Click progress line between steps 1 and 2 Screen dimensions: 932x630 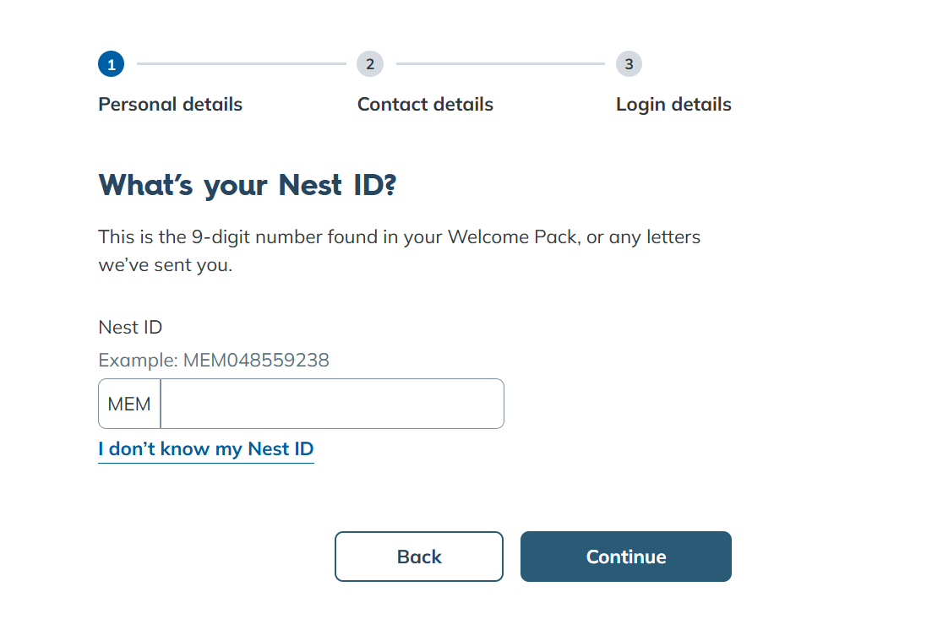pos(242,63)
